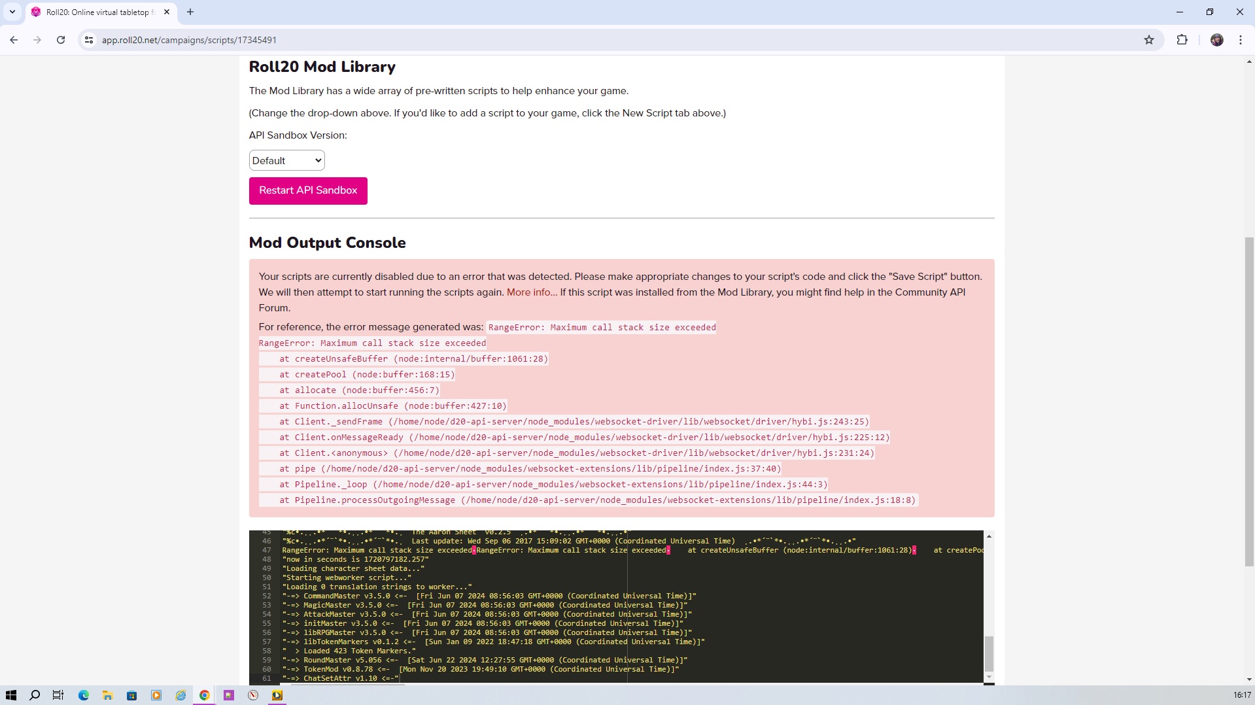Open the Chrome profile avatar
The height and width of the screenshot is (705, 1255).
tap(1216, 40)
